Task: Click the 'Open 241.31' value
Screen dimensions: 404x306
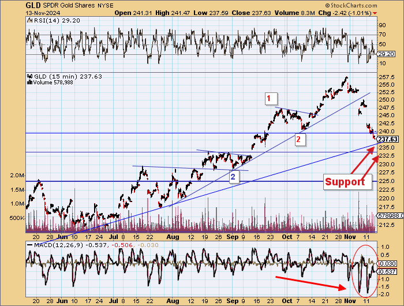Action: click(134, 13)
